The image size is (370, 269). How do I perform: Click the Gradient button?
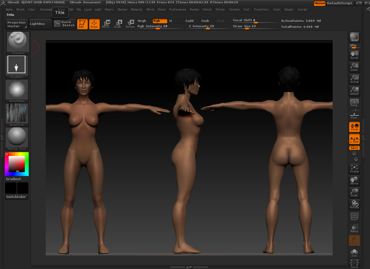[17, 179]
